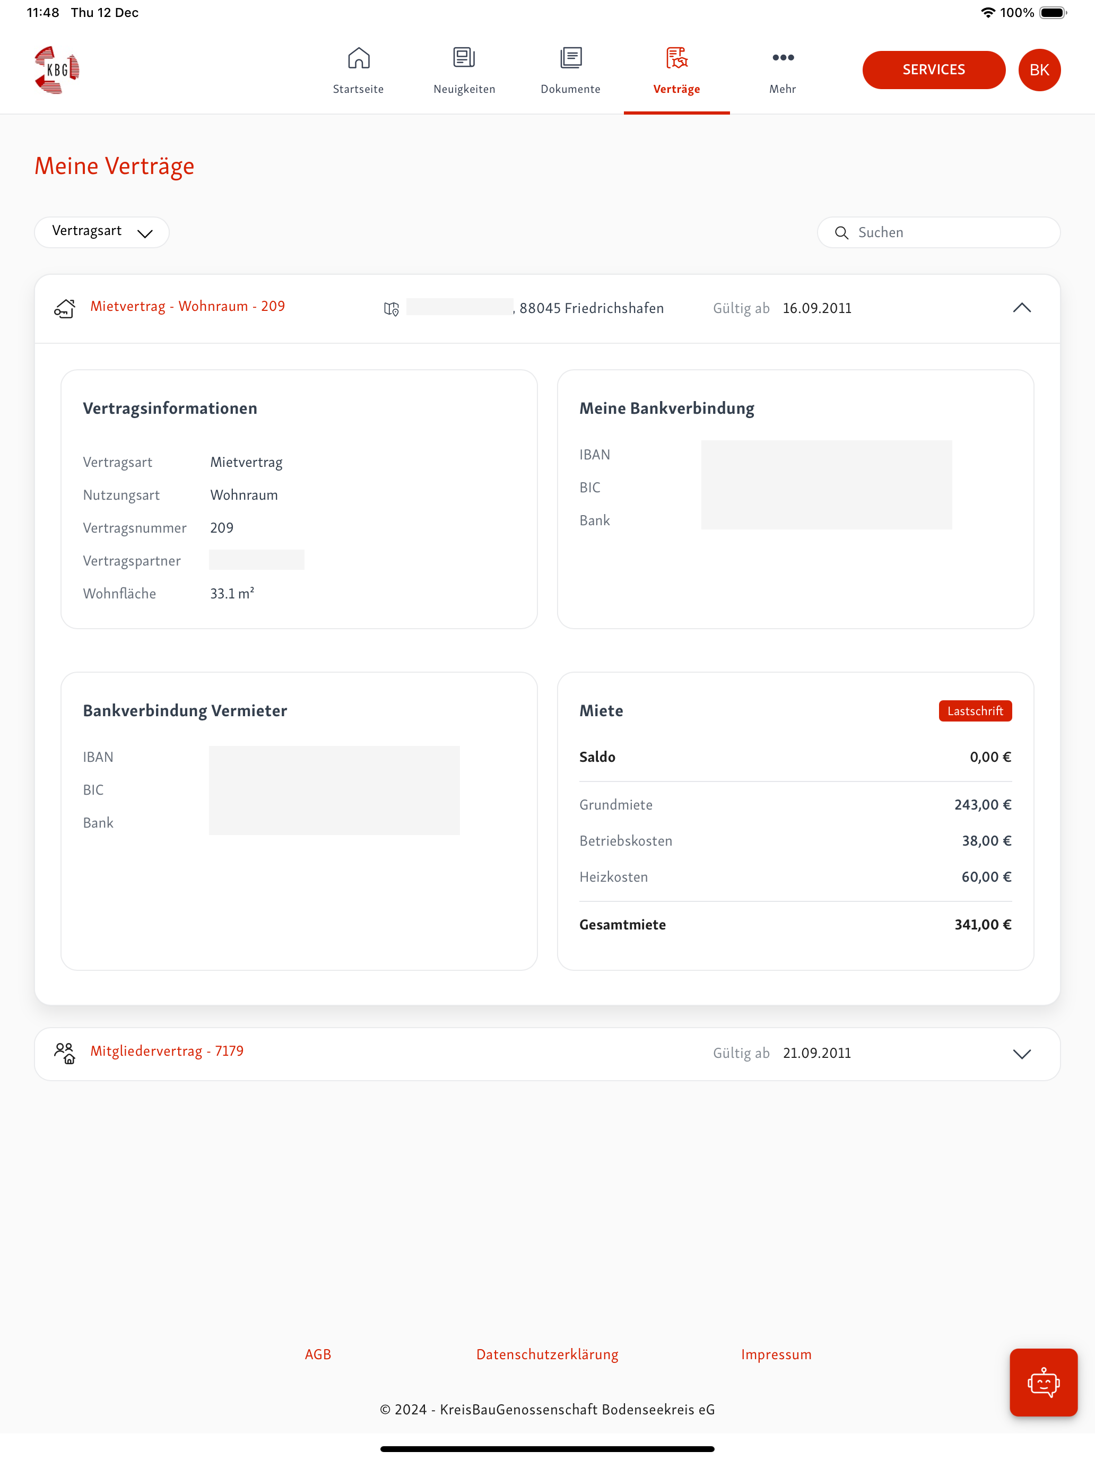The height and width of the screenshot is (1460, 1095).
Task: Open the Impressum link
Action: pos(776,1354)
